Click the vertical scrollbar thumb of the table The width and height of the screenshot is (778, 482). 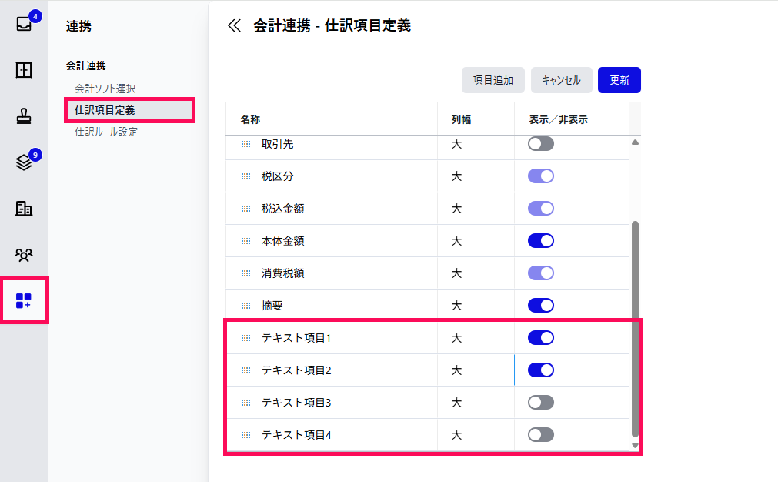point(635,329)
